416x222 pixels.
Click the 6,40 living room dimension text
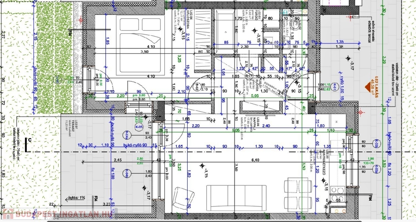(x=256, y=160)
